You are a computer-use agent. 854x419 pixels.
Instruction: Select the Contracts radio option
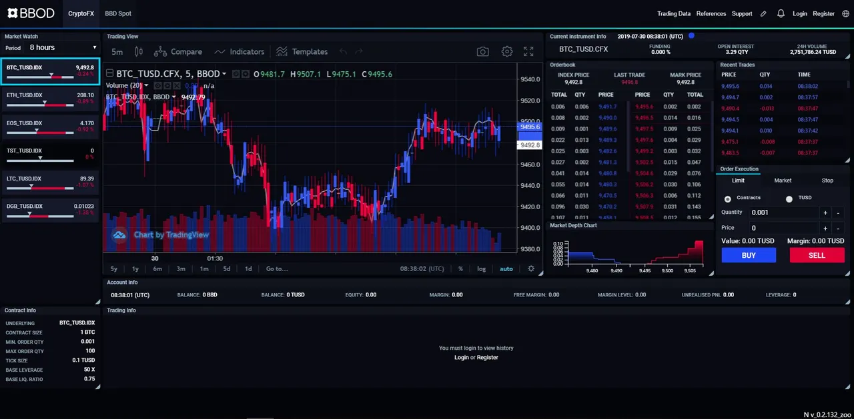coord(727,199)
